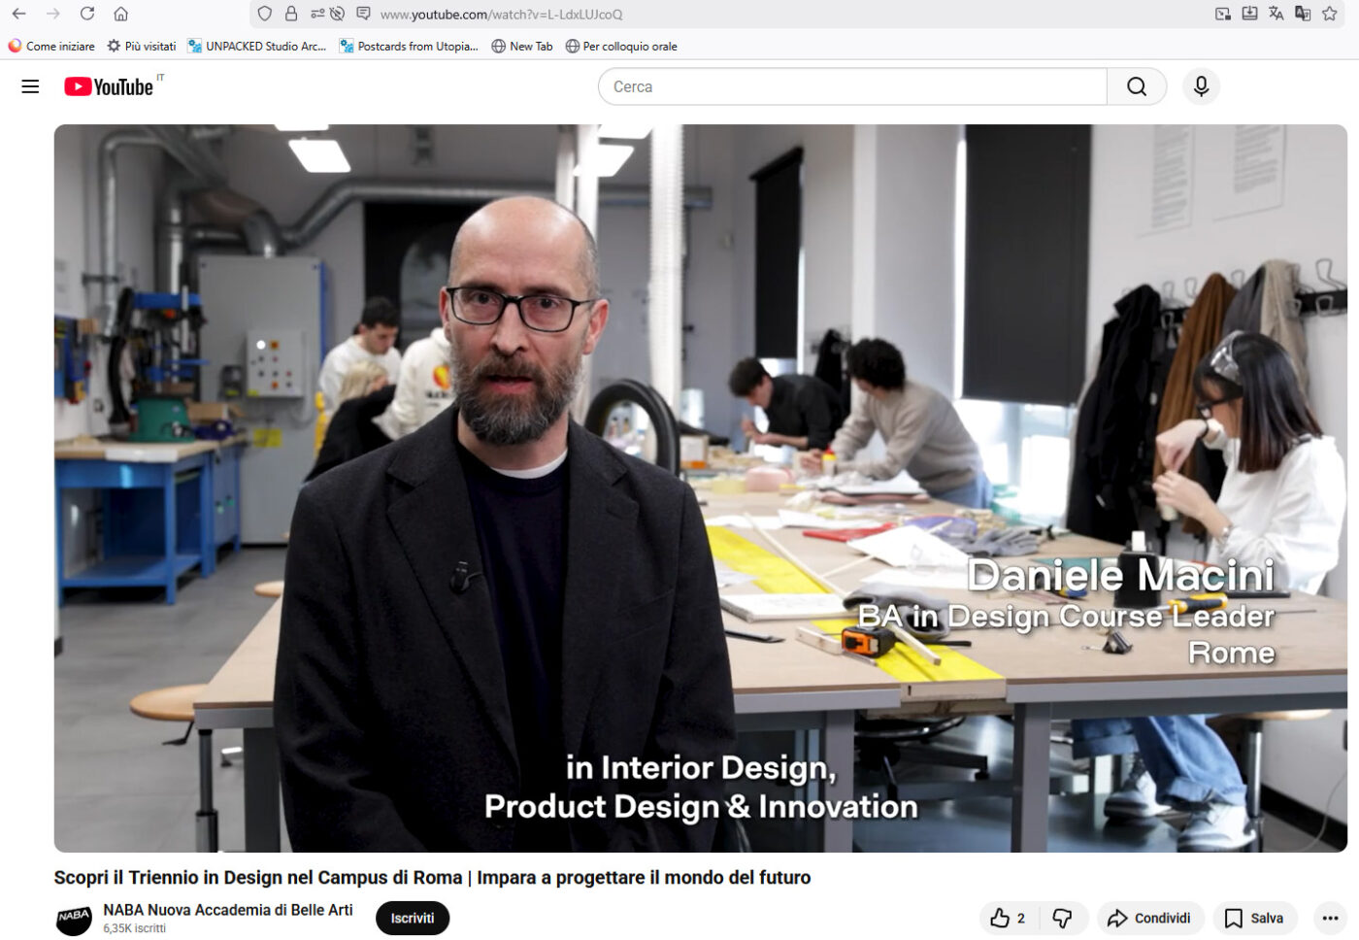The width and height of the screenshot is (1359, 940).
Task: Subscribe using the Iscriviti button
Action: click(413, 918)
